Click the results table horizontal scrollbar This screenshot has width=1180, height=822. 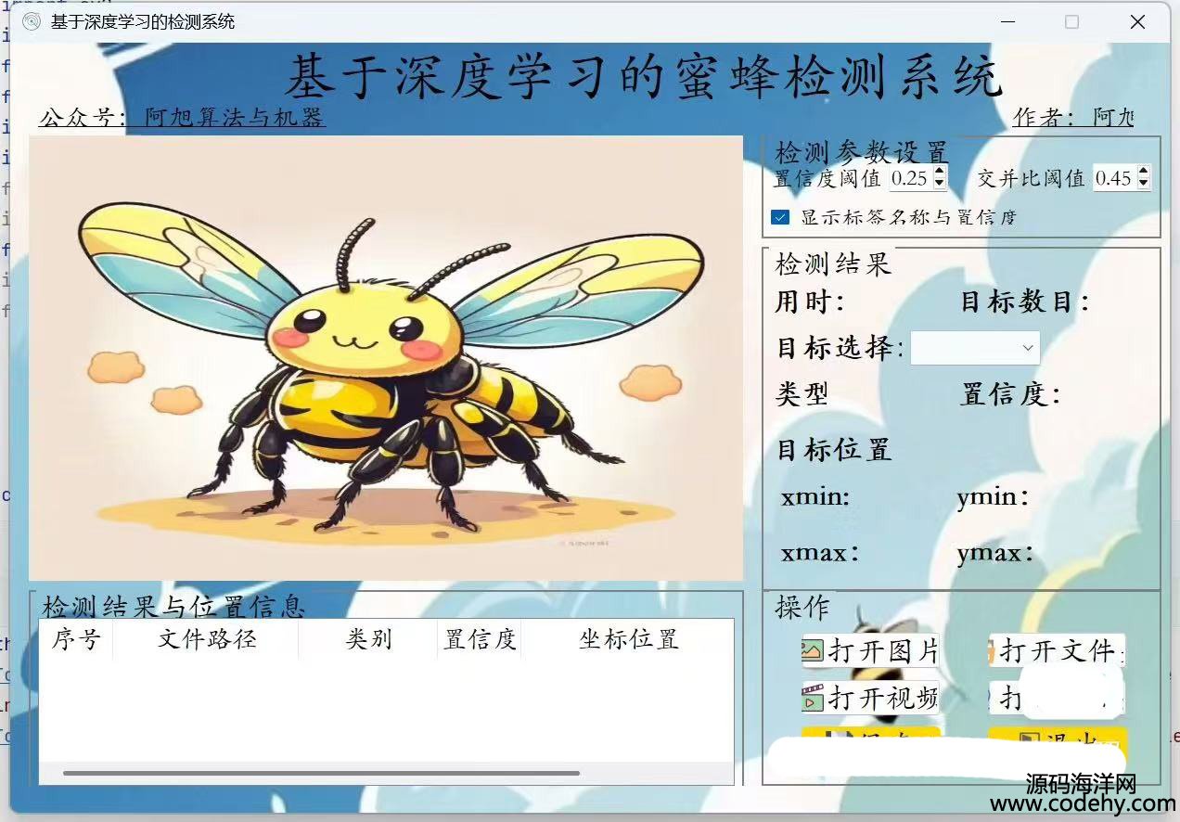[x=321, y=773]
